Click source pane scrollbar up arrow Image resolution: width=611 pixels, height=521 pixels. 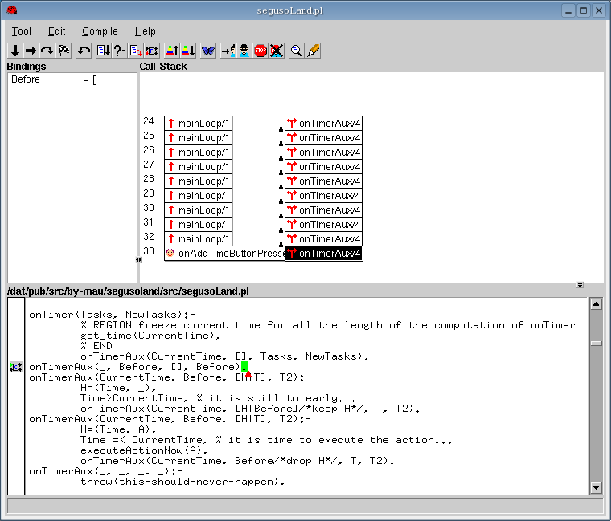point(596,304)
